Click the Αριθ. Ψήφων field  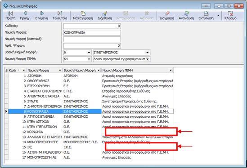[x=92, y=46]
